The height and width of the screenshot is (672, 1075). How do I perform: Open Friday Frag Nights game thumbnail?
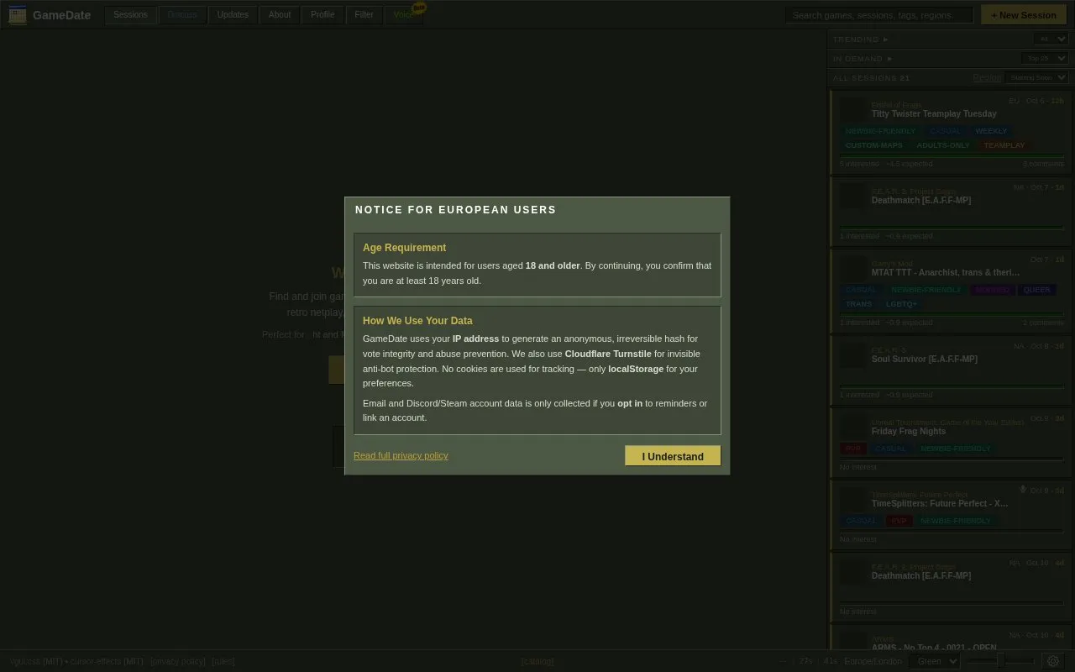(x=852, y=427)
